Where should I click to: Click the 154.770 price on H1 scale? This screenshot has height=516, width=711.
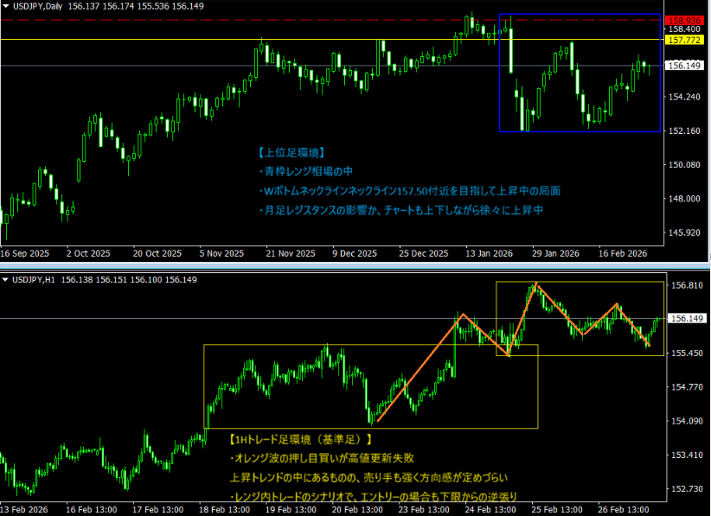click(x=687, y=387)
